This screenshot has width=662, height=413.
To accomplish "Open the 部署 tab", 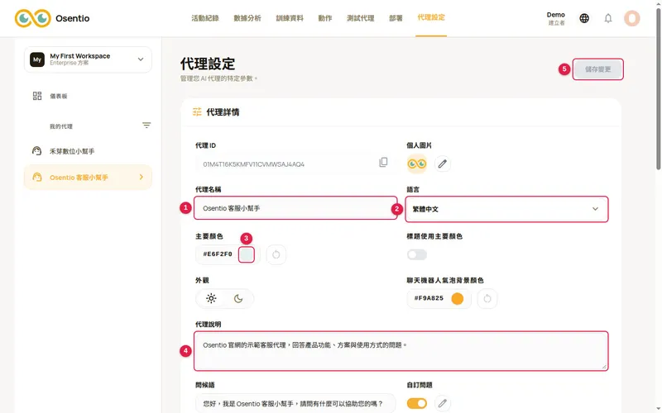I will [x=396, y=18].
